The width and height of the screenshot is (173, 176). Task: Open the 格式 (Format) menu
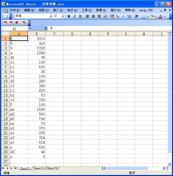click(x=72, y=10)
